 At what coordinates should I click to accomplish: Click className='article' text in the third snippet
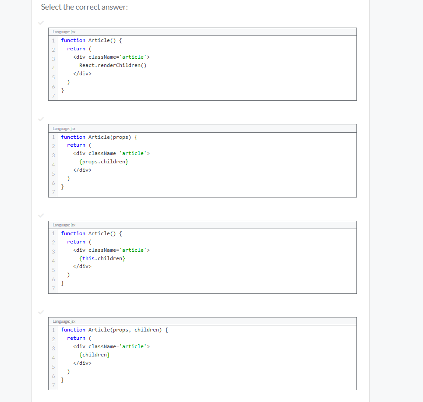pos(118,250)
